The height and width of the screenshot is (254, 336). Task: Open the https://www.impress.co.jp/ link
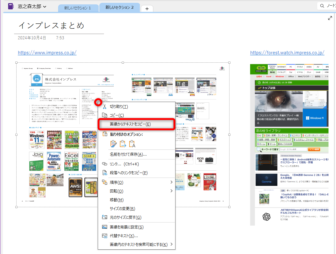[47, 52]
